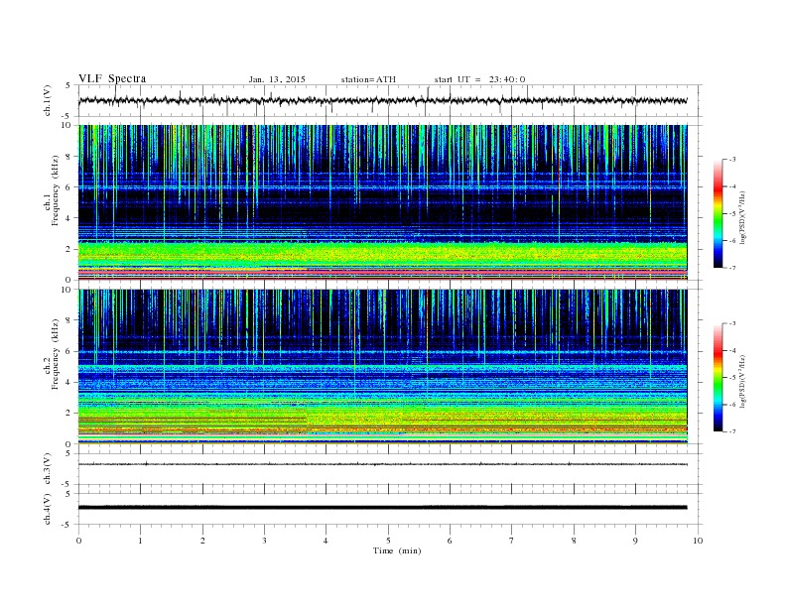Click the time axis tick label "7"
The image size is (786, 607).
(x=512, y=541)
